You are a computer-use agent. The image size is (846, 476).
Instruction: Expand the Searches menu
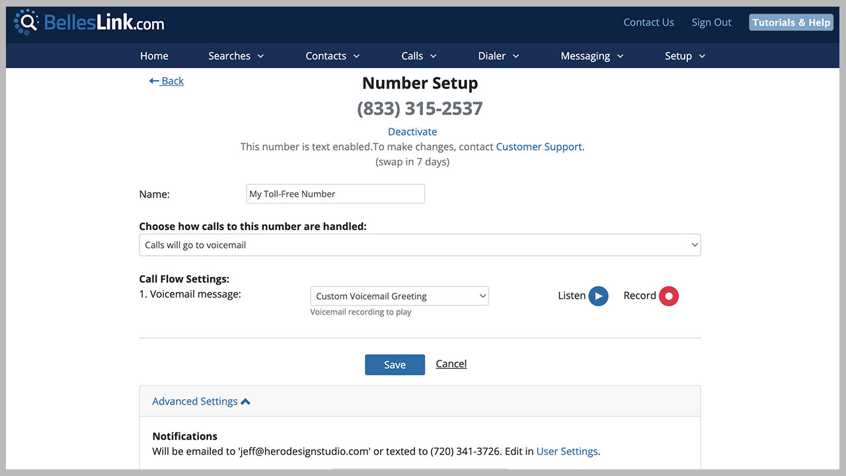(236, 56)
